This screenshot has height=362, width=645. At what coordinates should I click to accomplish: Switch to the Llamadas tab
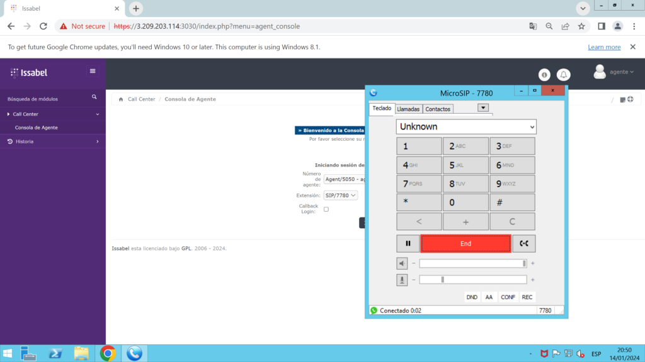click(x=408, y=109)
